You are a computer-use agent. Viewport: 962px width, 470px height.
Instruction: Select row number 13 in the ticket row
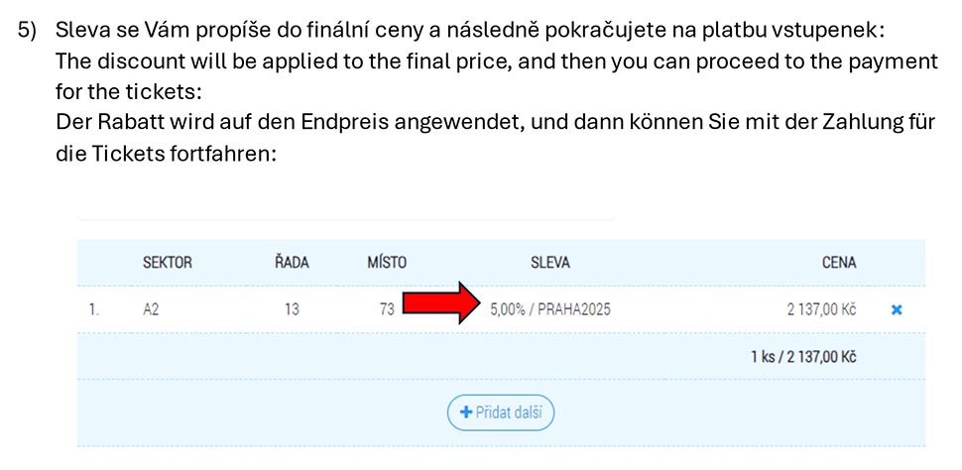click(x=292, y=309)
